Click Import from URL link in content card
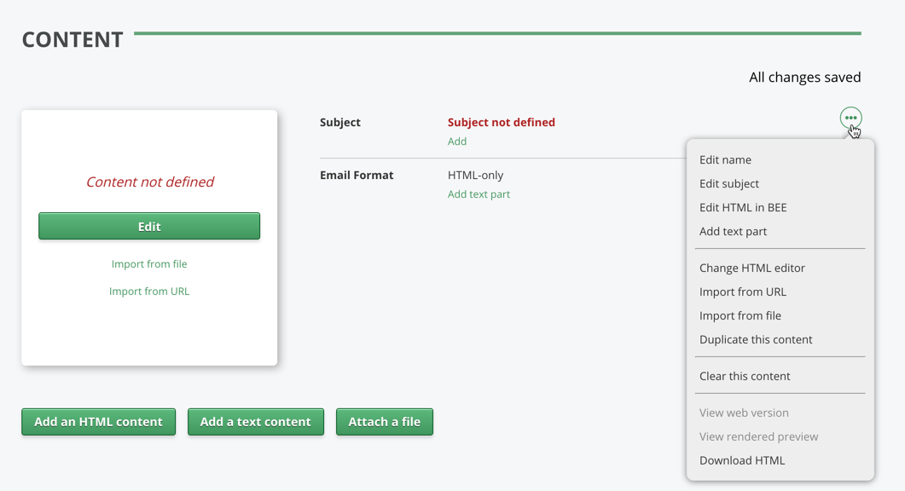The image size is (905, 491). (149, 292)
